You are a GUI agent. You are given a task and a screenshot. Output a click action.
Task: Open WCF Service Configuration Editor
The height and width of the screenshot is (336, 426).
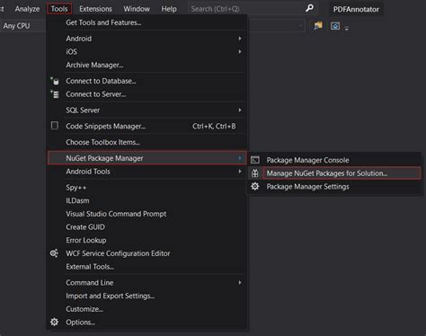[146, 253]
